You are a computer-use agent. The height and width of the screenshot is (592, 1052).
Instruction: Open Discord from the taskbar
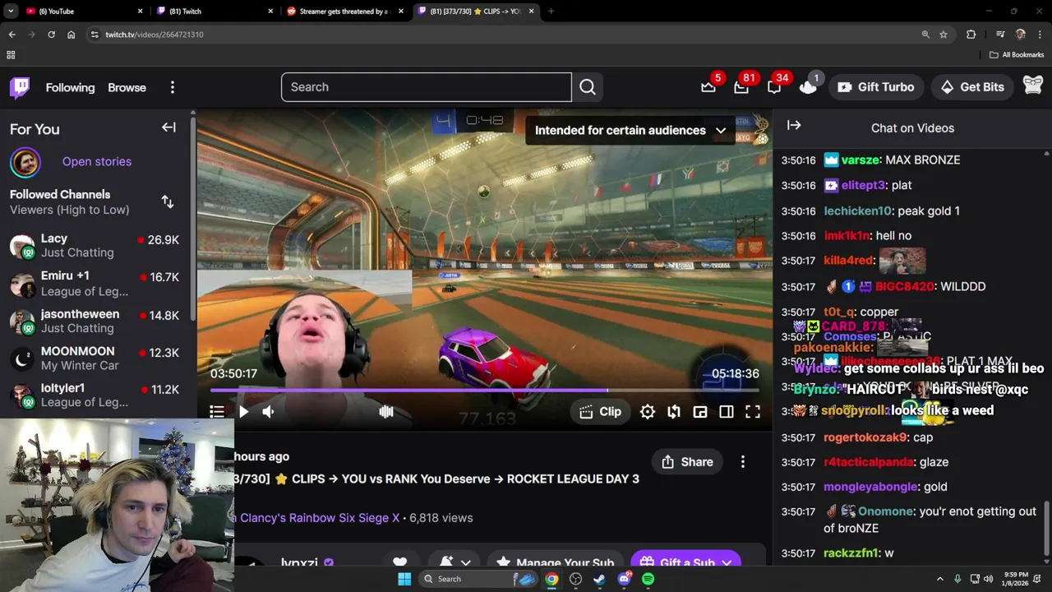(x=624, y=579)
